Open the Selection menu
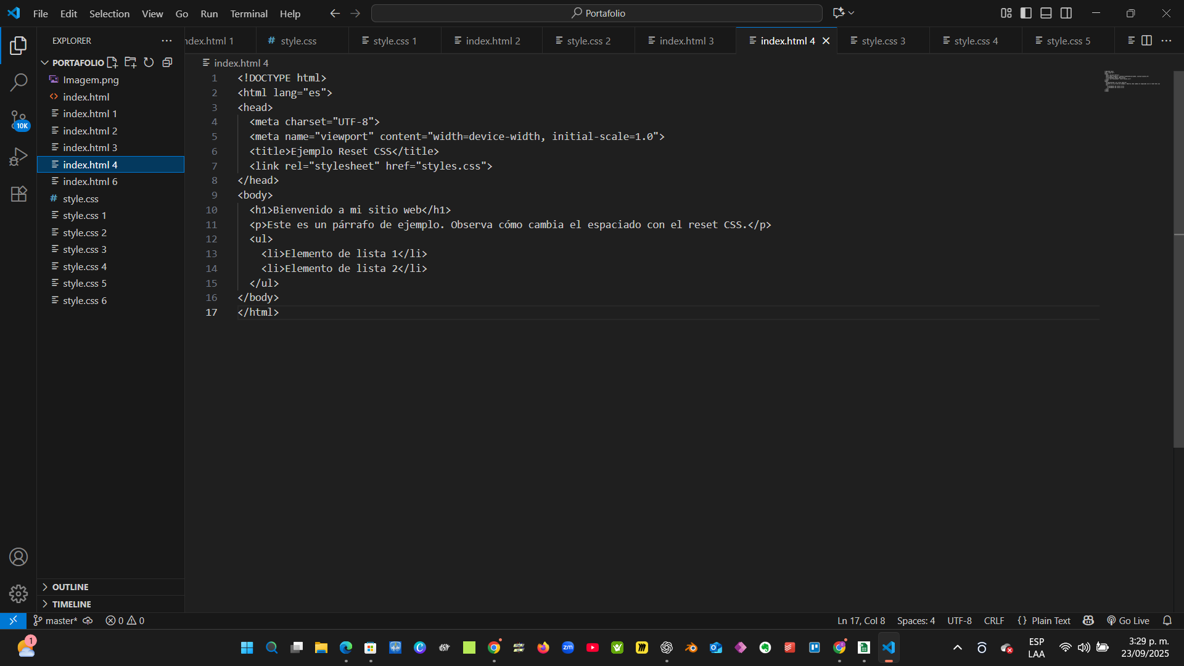Screen dimensions: 1184x666 (109, 14)
